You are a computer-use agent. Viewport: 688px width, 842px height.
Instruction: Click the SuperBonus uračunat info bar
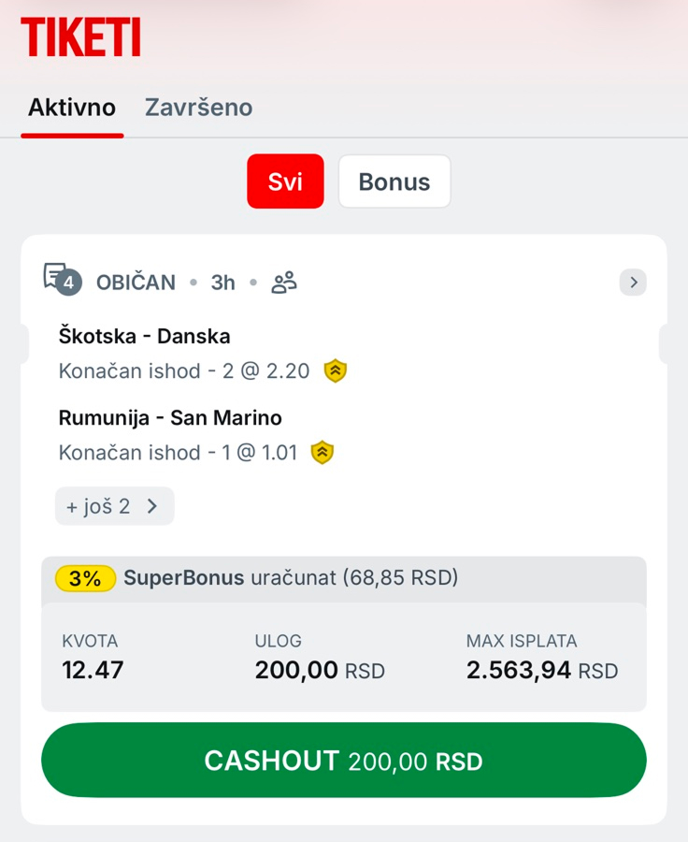[x=344, y=578]
